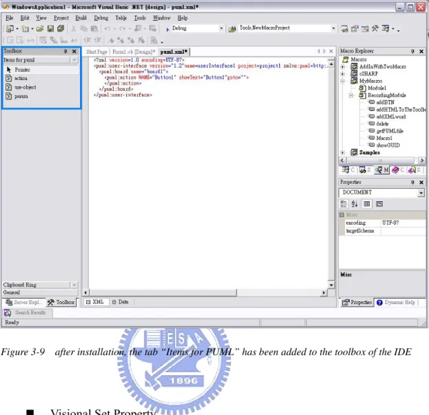Toggle auto-hide pin on Macro Explorer
The image size is (429, 415).
point(412,52)
